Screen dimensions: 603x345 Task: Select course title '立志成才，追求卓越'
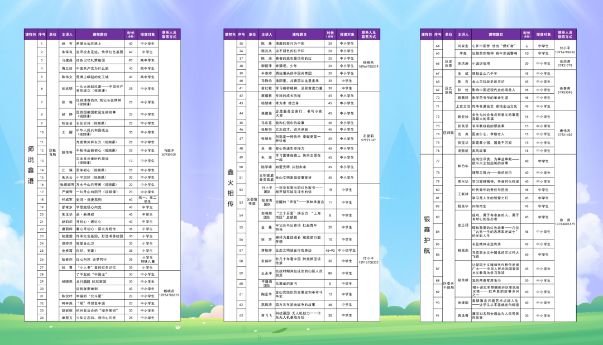coord(291,130)
